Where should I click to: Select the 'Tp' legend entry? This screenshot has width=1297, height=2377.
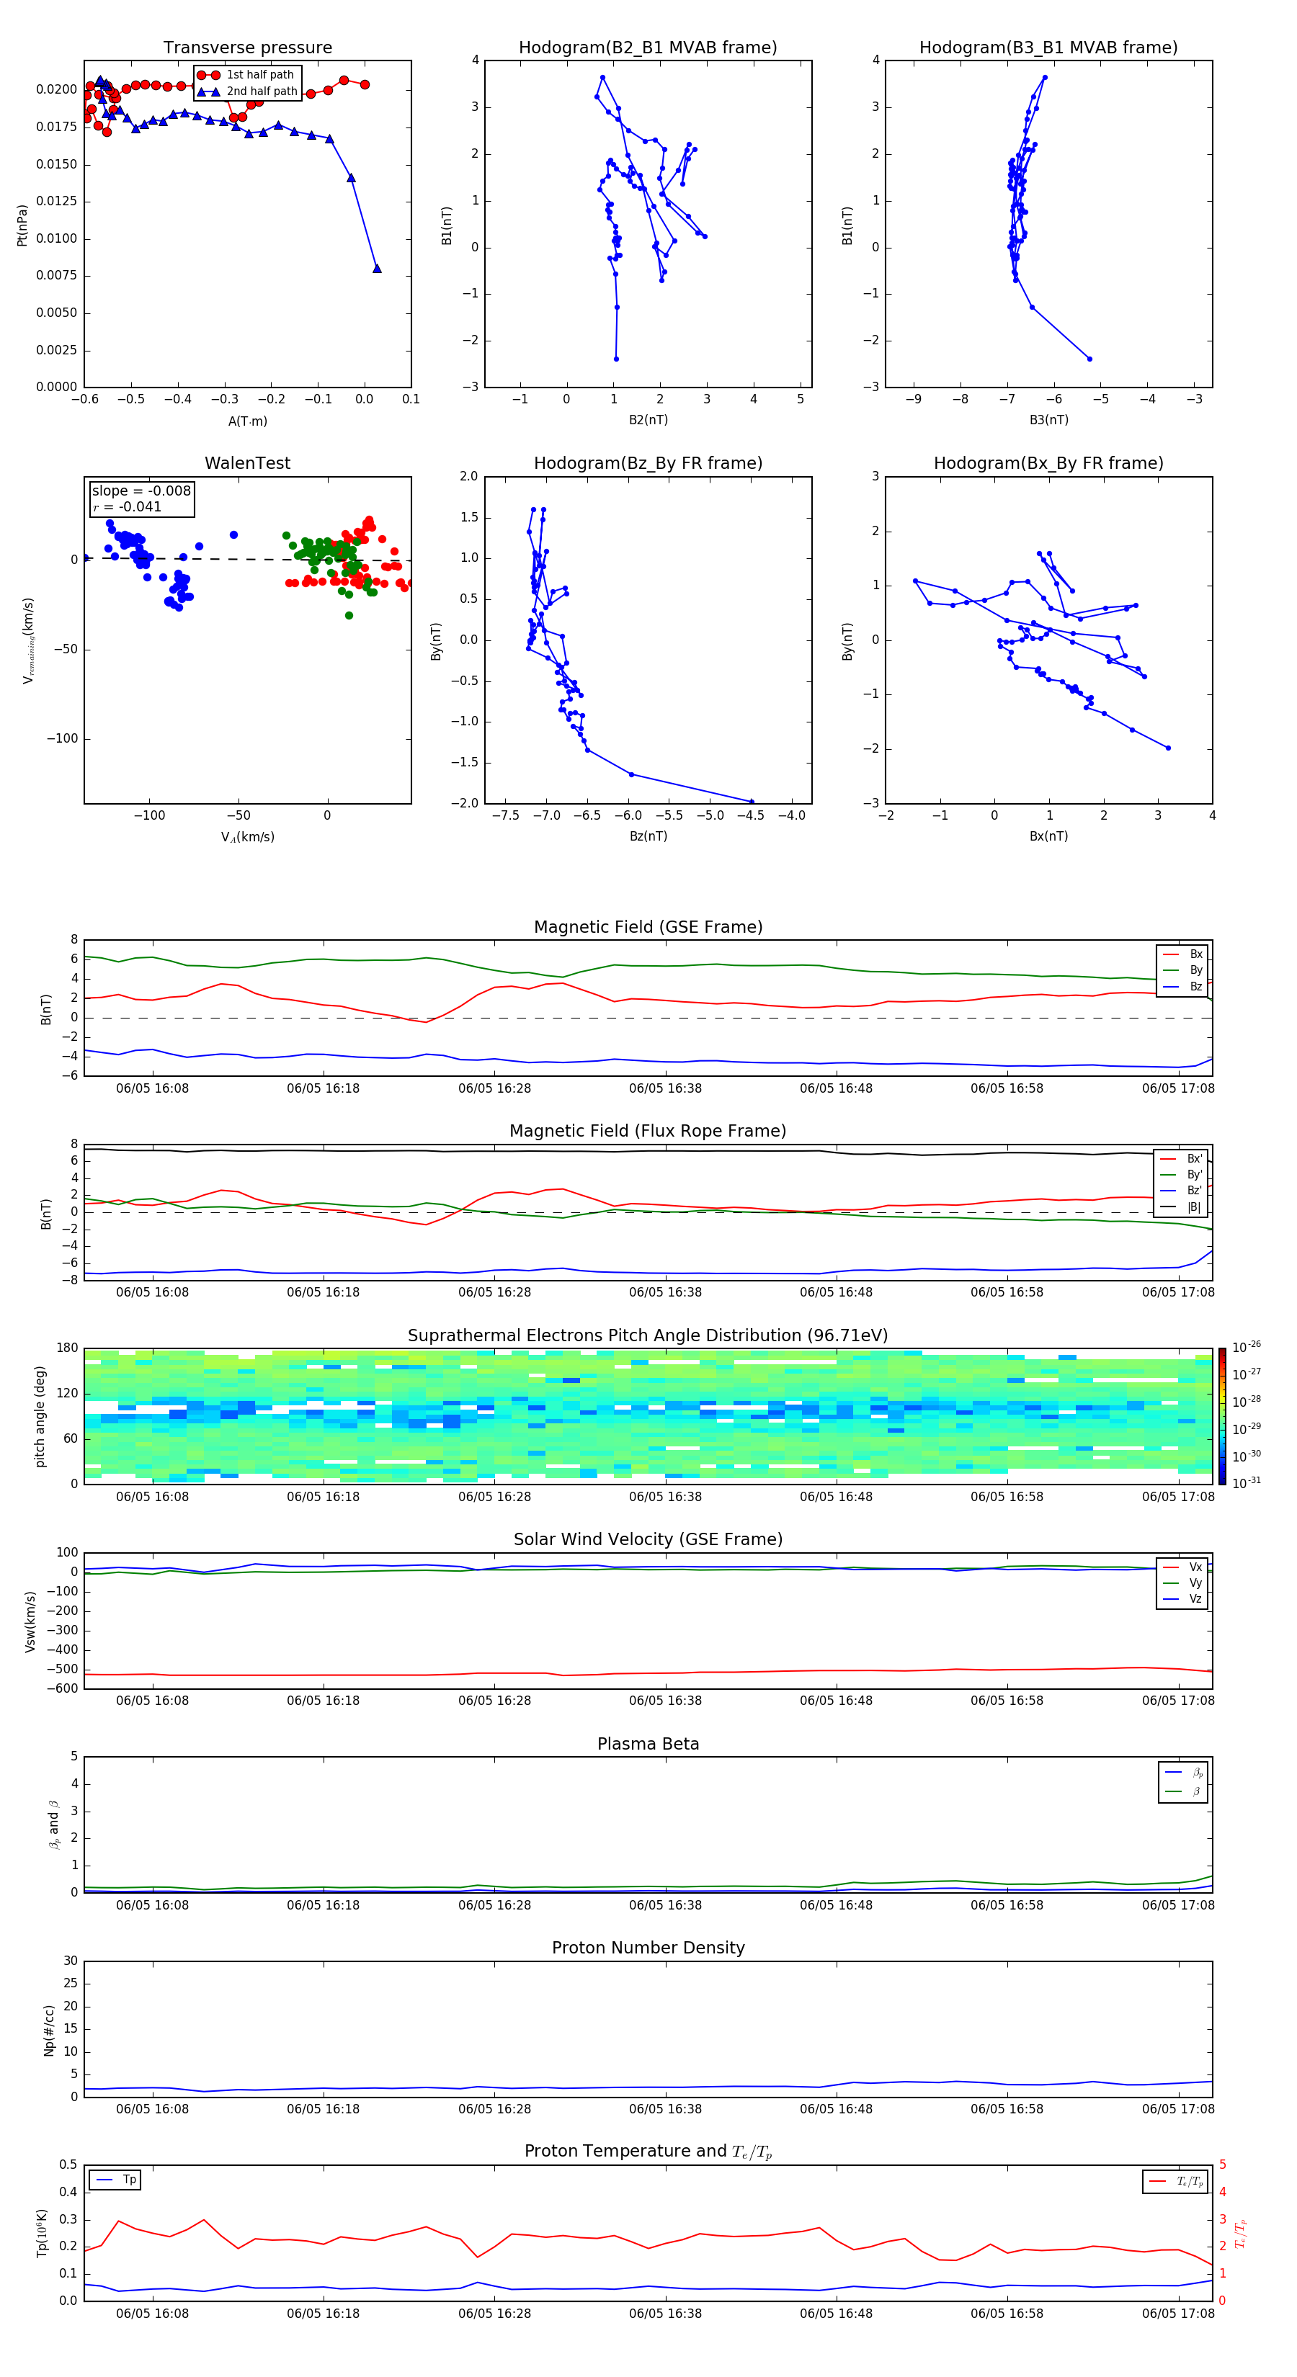pyautogui.click(x=115, y=2180)
